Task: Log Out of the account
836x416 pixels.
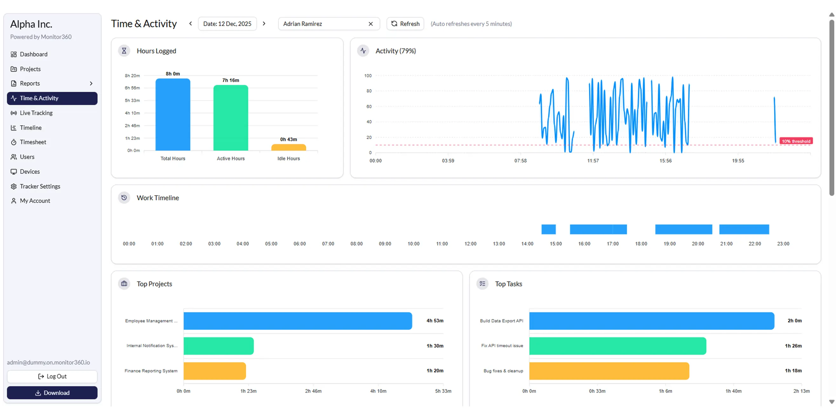Action: (x=52, y=376)
